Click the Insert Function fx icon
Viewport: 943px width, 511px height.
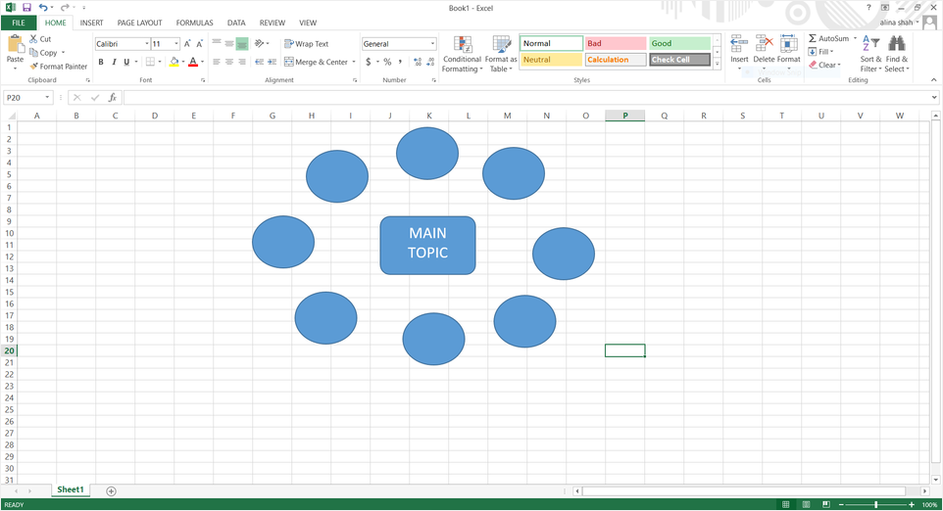point(113,98)
